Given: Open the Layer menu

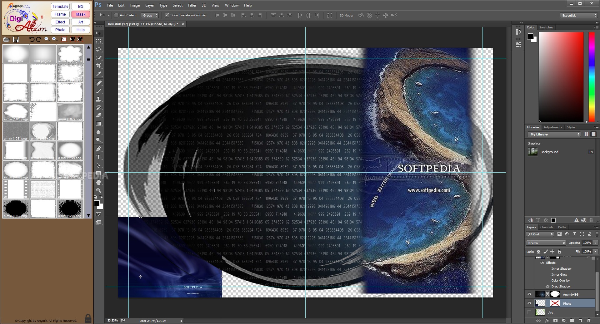Looking at the screenshot, I should point(150,5).
